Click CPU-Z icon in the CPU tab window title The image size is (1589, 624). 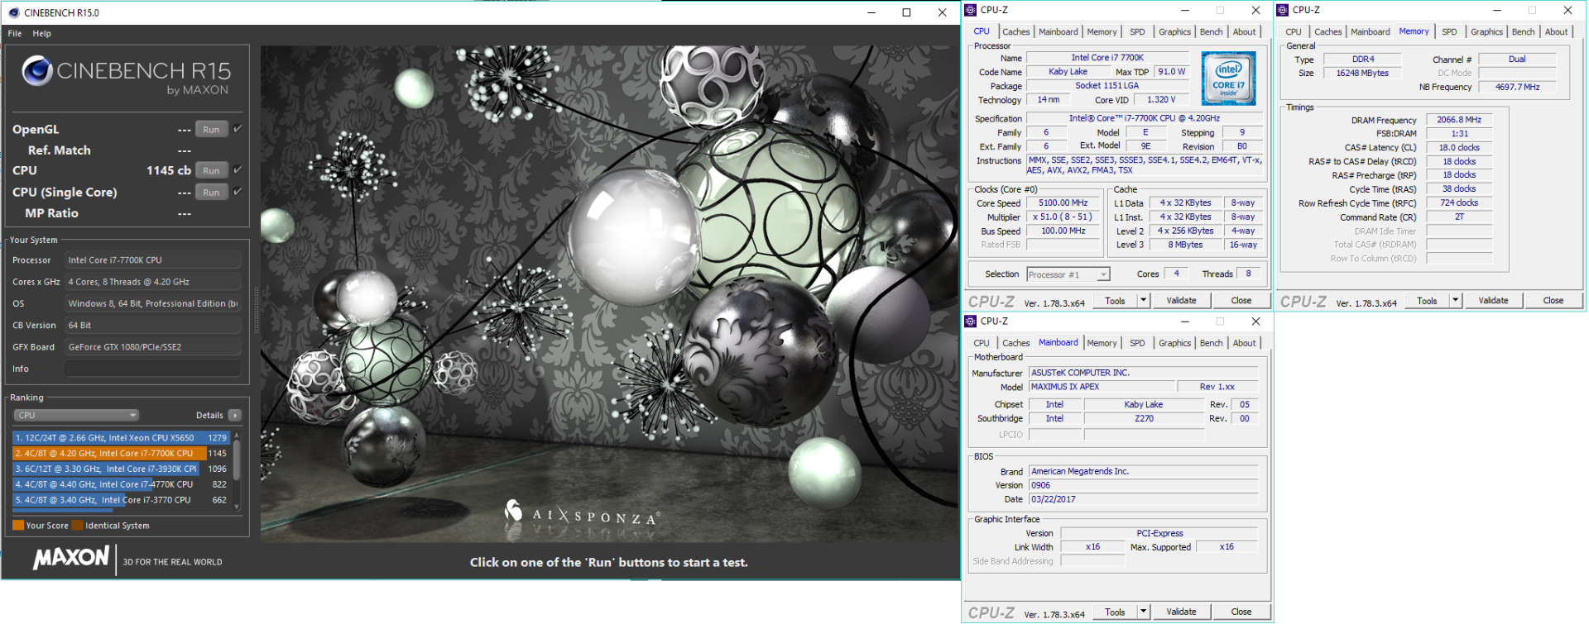972,10
